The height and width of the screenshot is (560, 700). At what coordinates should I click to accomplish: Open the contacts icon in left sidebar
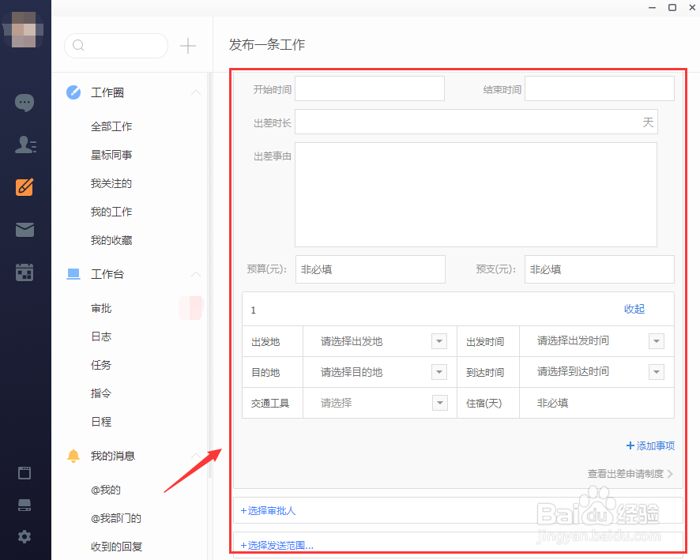click(x=24, y=145)
